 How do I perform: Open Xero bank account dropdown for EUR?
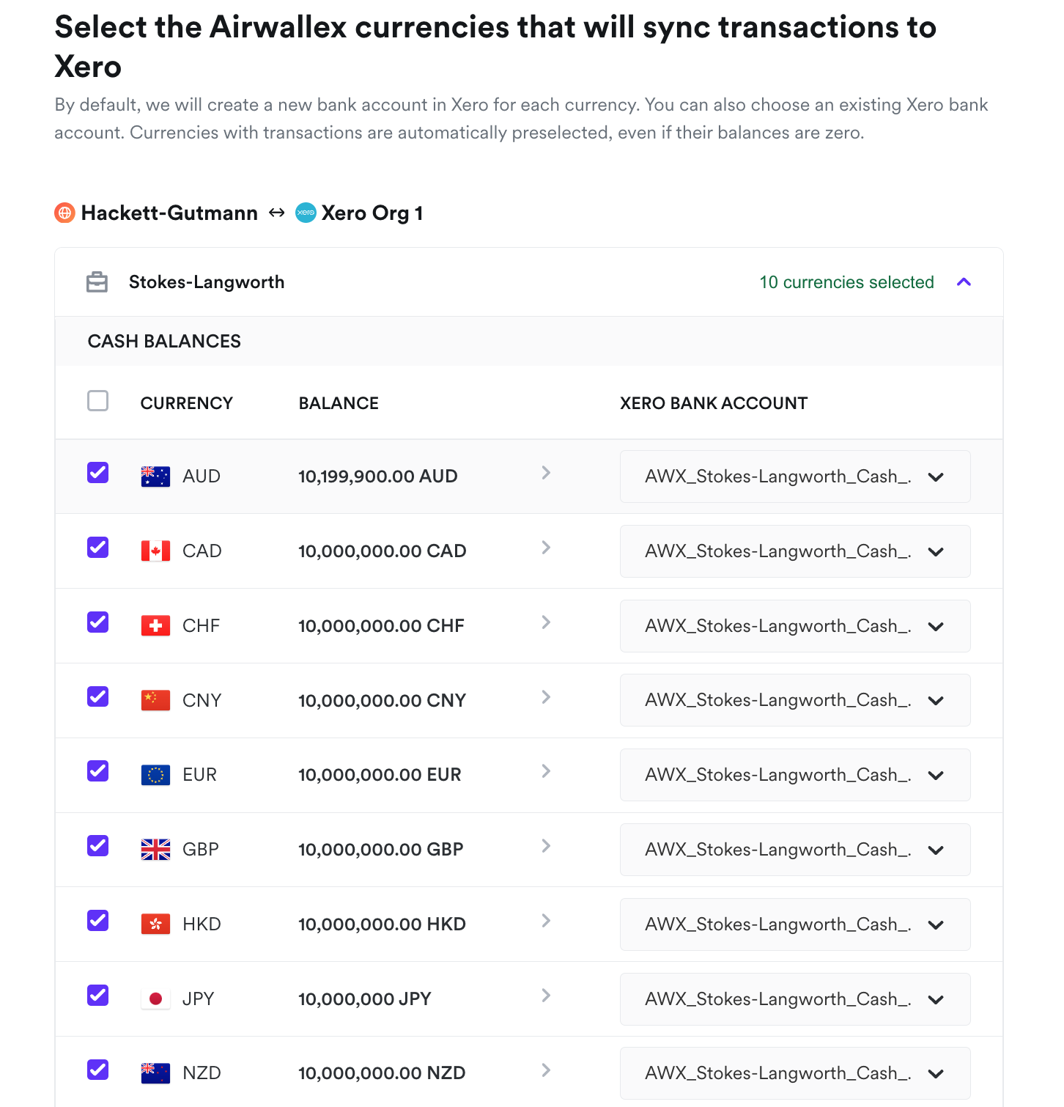(x=795, y=775)
